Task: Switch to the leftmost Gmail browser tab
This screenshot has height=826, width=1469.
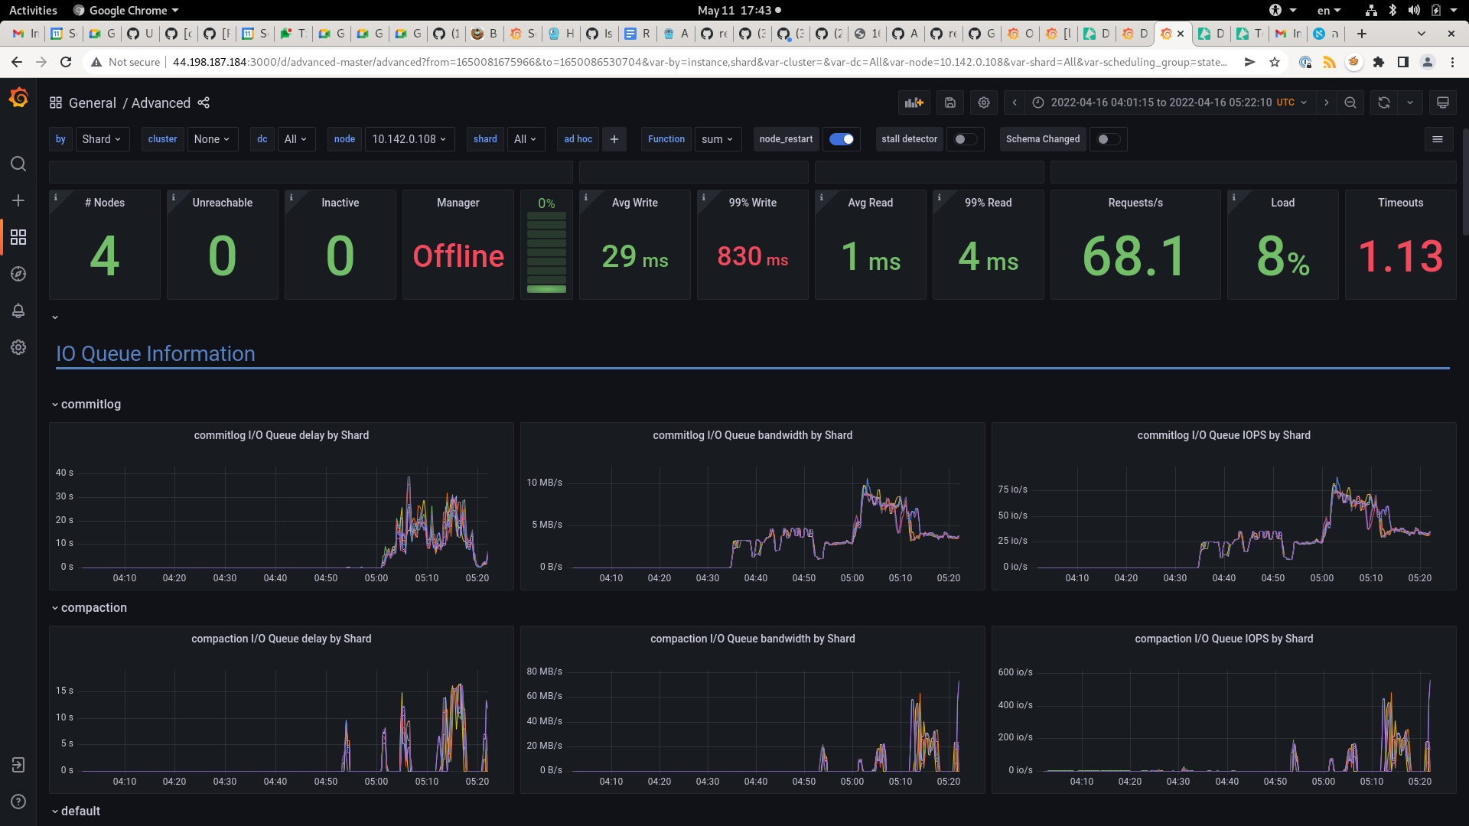Action: click(x=24, y=34)
